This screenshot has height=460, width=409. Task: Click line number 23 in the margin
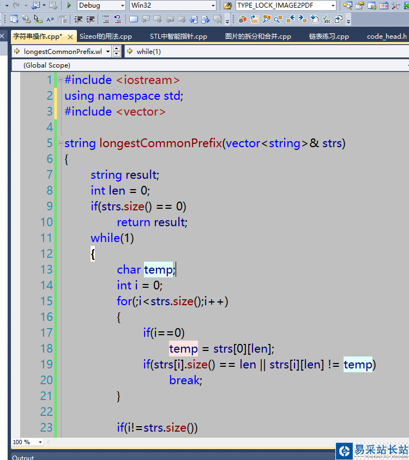point(46,428)
